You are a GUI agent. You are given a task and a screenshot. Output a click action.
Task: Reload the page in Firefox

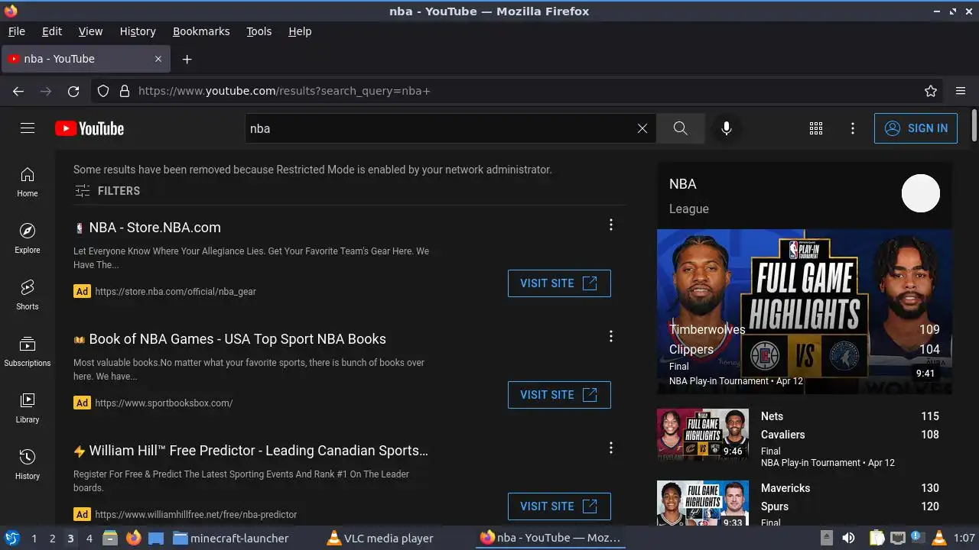click(73, 91)
